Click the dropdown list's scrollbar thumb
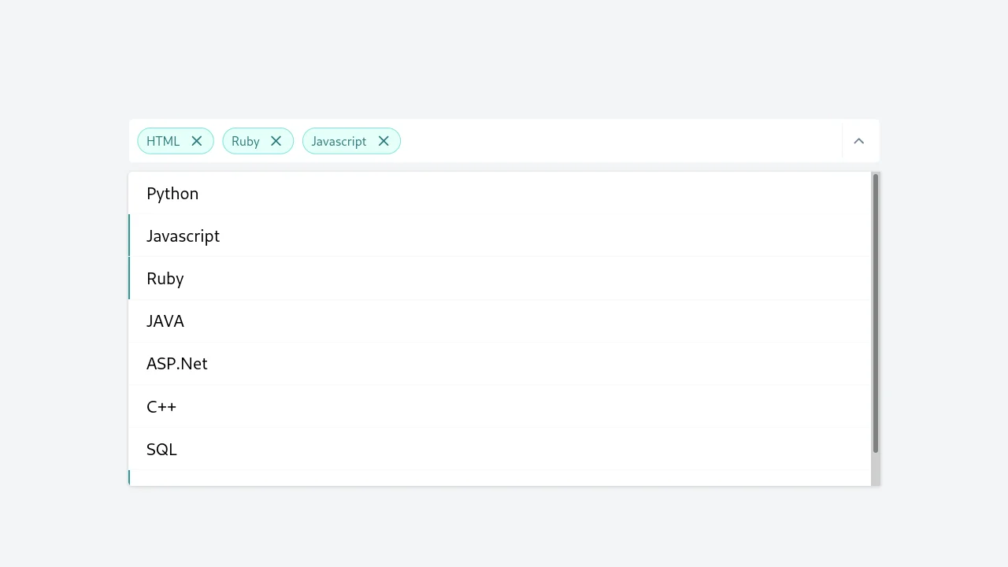The image size is (1008, 567). 875,315
